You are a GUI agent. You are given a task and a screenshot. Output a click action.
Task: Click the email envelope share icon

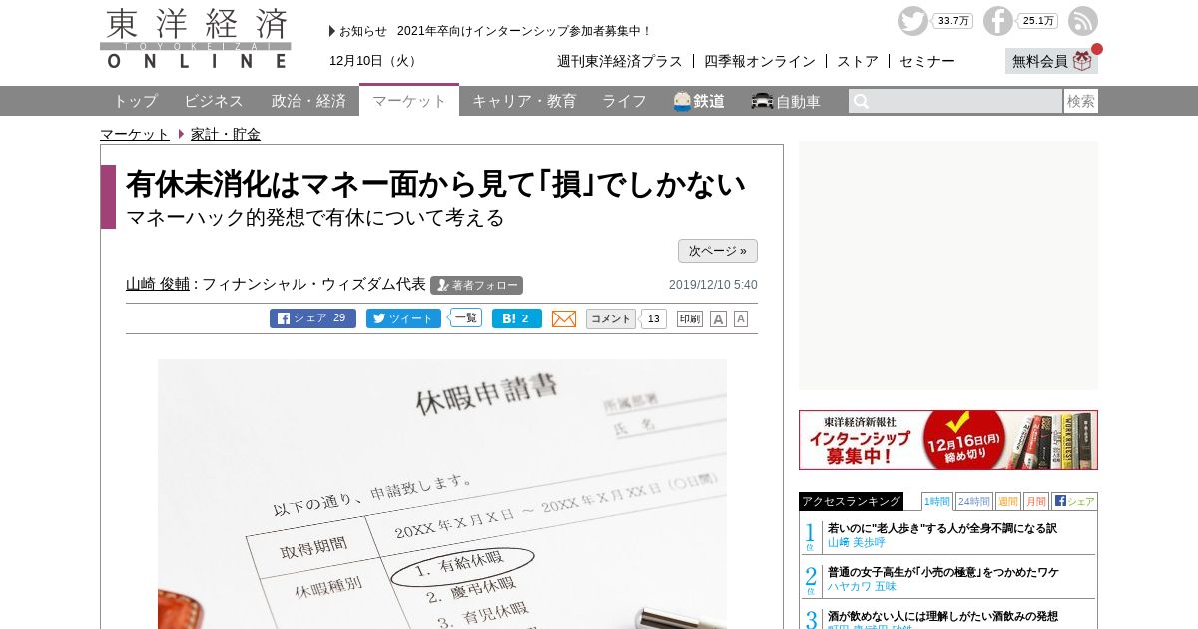(564, 318)
